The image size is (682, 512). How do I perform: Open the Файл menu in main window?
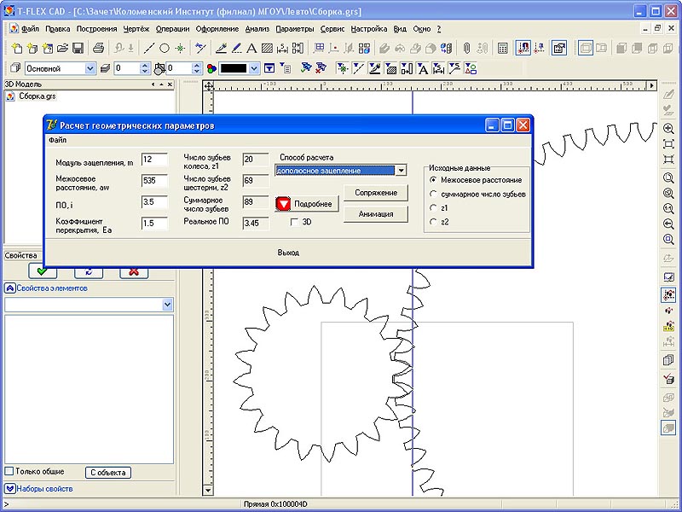pyautogui.click(x=30, y=29)
